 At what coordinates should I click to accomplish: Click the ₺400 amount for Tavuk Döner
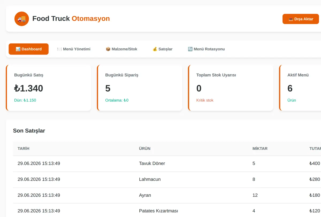315,163
